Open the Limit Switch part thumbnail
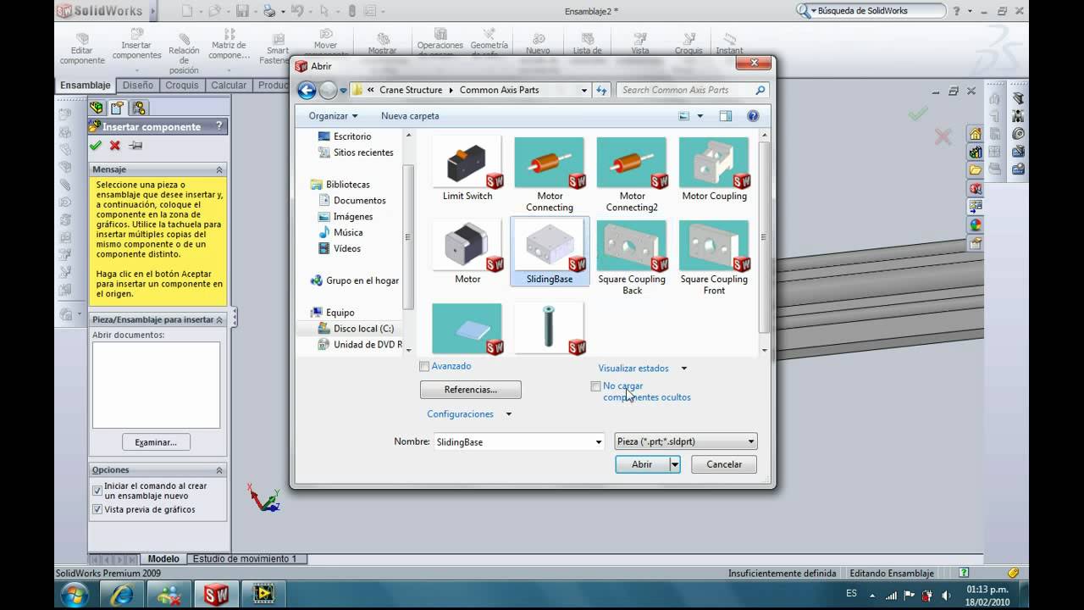The image size is (1084, 610). 467,169
